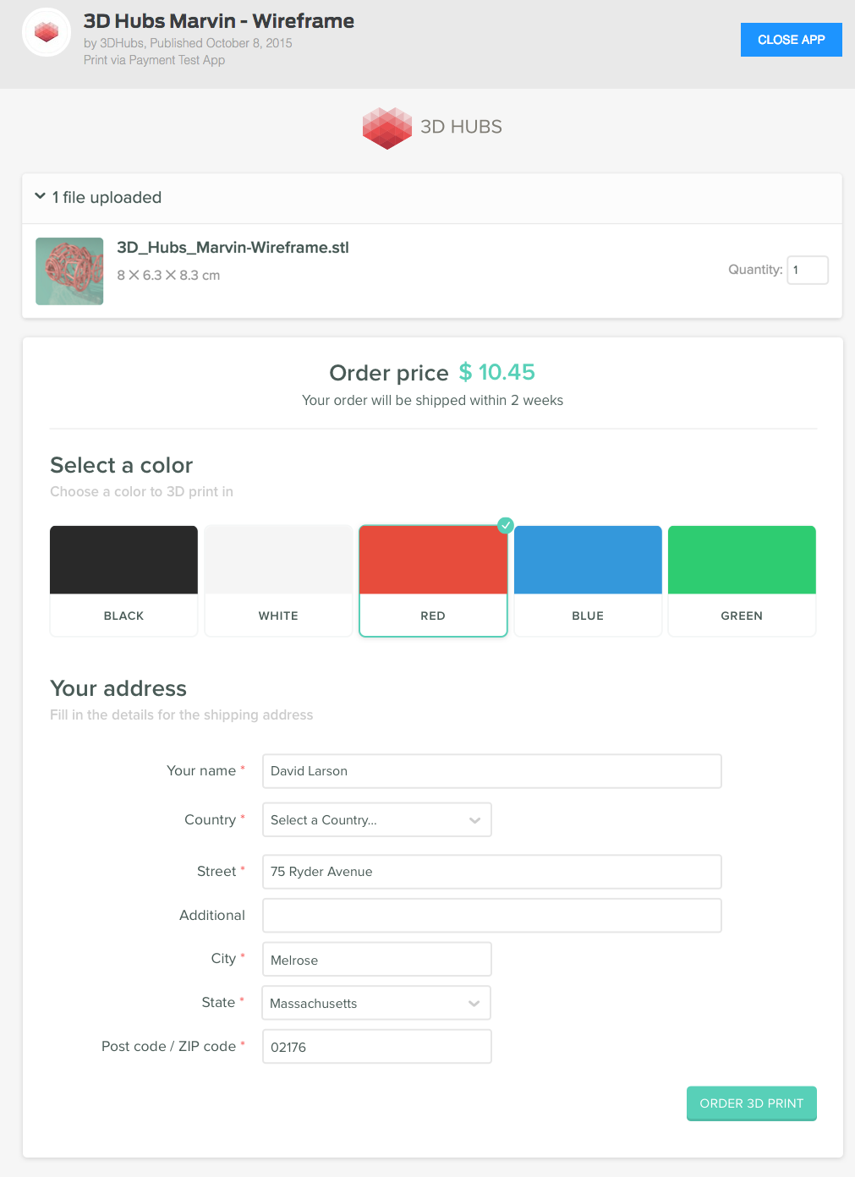Screen dimensions: 855x1177
Task: Choose the Red print color
Action: point(433,581)
